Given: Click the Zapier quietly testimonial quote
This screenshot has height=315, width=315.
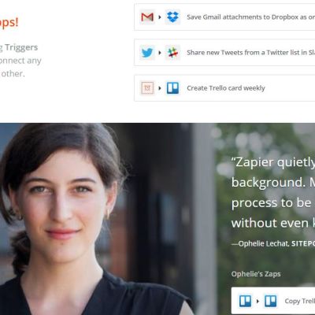Looking at the screenshot, I should coord(273,192).
